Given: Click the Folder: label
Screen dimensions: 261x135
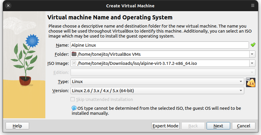Looking at the screenshot, I should (x=62, y=54).
